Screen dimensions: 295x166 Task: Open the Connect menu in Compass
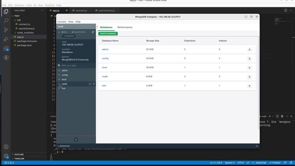coord(61,22)
